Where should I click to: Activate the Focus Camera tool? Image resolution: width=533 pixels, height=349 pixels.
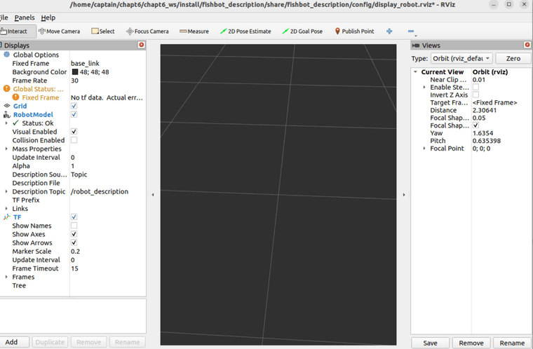coord(147,32)
